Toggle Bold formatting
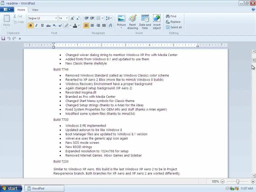The height and width of the screenshot is (192, 256). point(30,25)
